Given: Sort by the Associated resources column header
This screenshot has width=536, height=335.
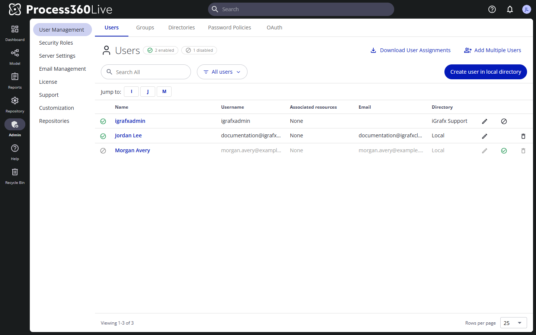Looking at the screenshot, I should click(313, 107).
